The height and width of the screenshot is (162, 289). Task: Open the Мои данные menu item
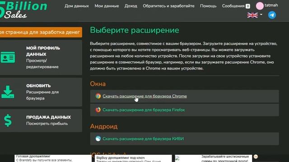coord(107,6)
